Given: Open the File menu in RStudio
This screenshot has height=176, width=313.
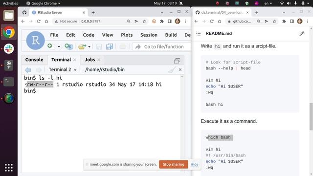Looking at the screenshot, I should (x=54, y=35).
